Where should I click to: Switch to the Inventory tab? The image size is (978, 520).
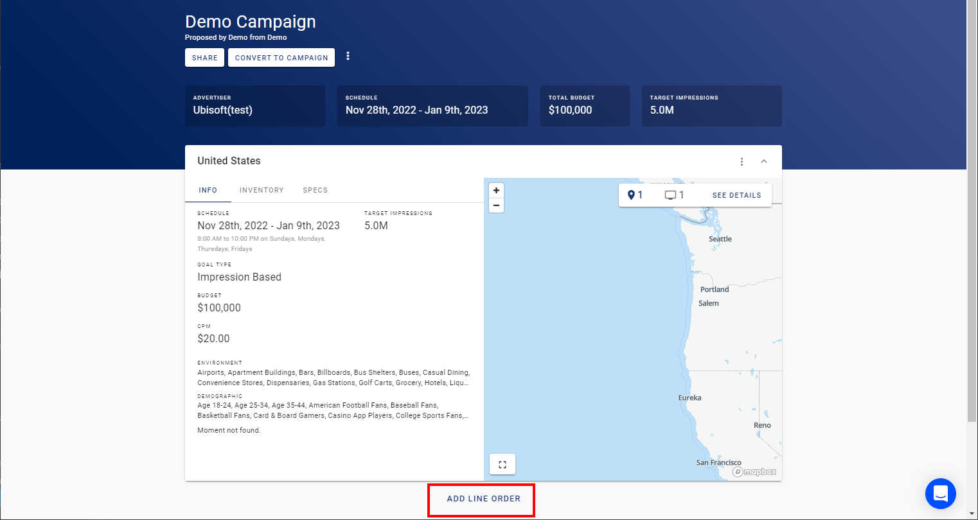point(262,190)
